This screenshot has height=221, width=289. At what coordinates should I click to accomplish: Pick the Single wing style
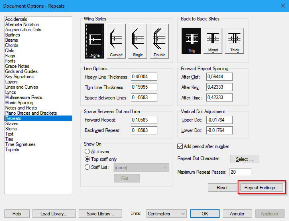[138, 41]
